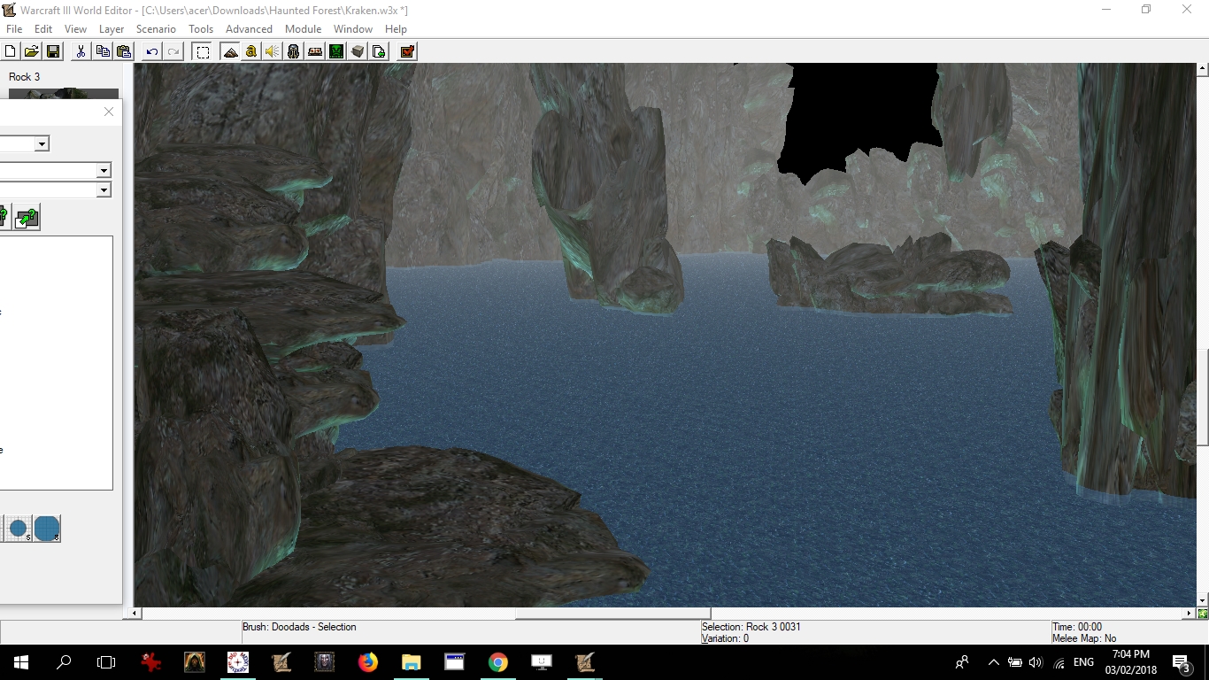This screenshot has width=1209, height=680.
Task: Click 'Time: 00:00' status text
Action: point(1077,627)
